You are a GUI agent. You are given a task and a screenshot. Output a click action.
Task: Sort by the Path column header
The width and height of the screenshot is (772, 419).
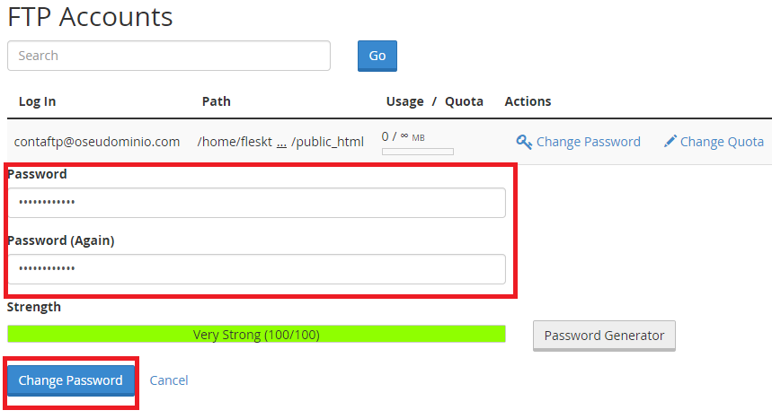click(x=216, y=101)
